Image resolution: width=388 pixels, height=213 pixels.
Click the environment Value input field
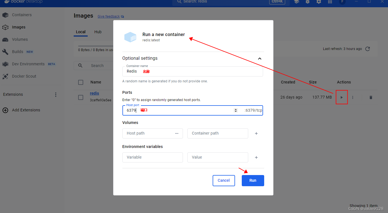[218, 157]
